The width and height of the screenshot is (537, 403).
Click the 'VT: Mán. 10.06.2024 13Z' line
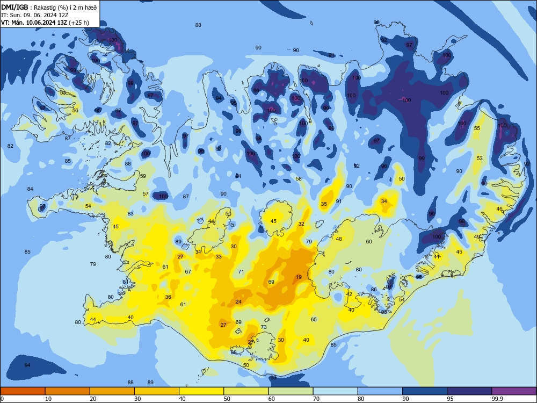point(34,23)
